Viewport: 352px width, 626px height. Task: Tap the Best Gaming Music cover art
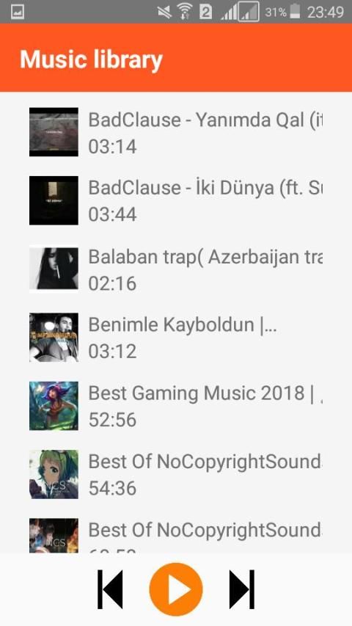point(54,406)
